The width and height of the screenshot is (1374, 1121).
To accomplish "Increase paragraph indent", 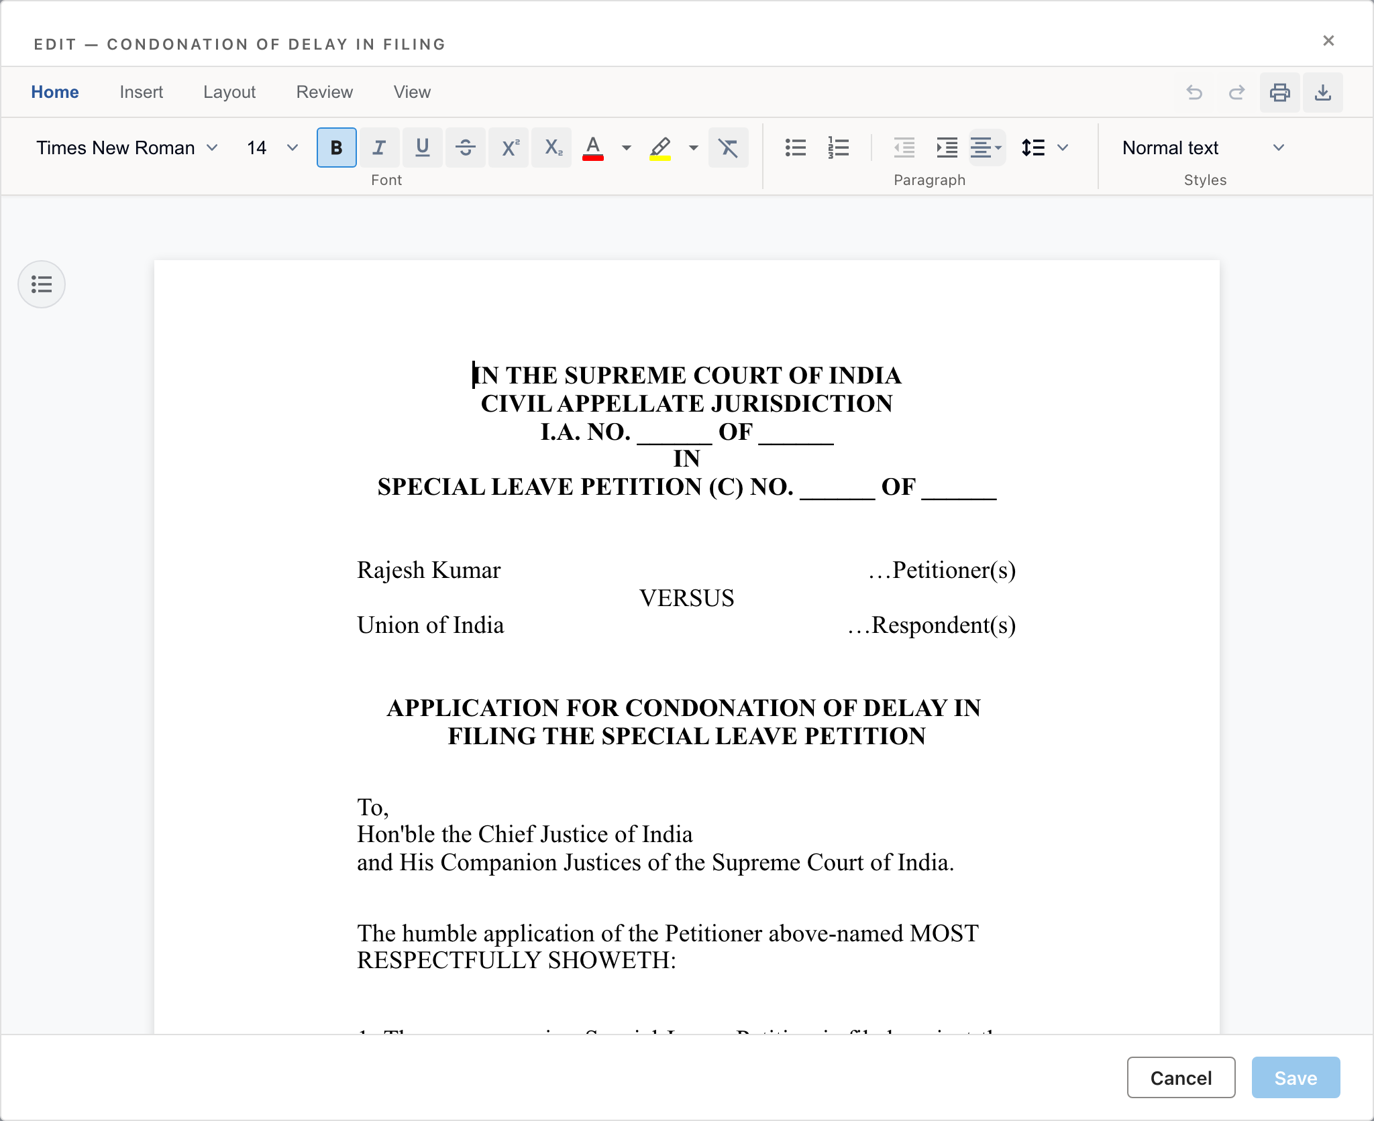I will [x=947, y=147].
